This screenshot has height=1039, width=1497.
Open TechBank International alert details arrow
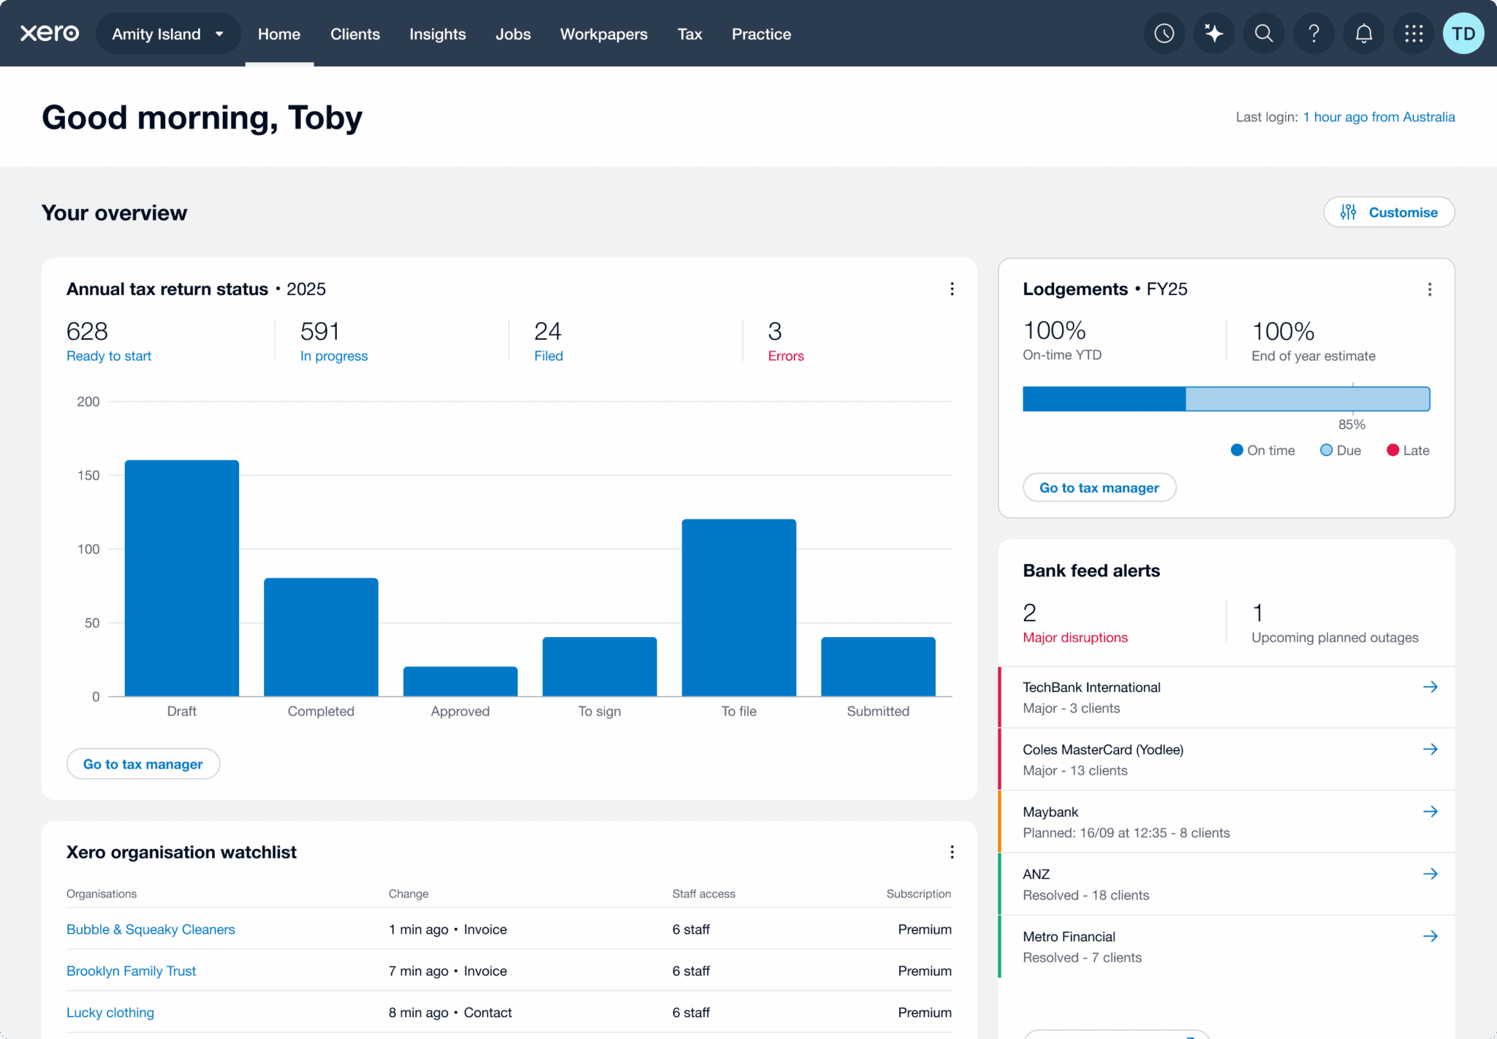(x=1430, y=687)
